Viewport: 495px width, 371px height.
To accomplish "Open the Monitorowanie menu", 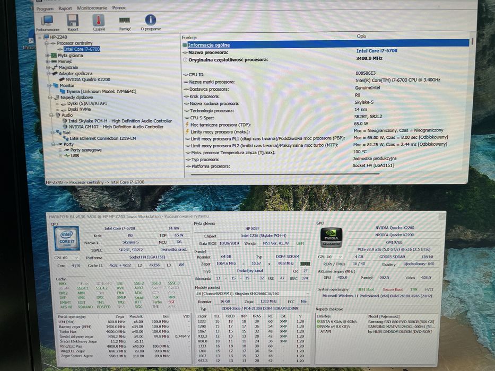I will click(92, 8).
